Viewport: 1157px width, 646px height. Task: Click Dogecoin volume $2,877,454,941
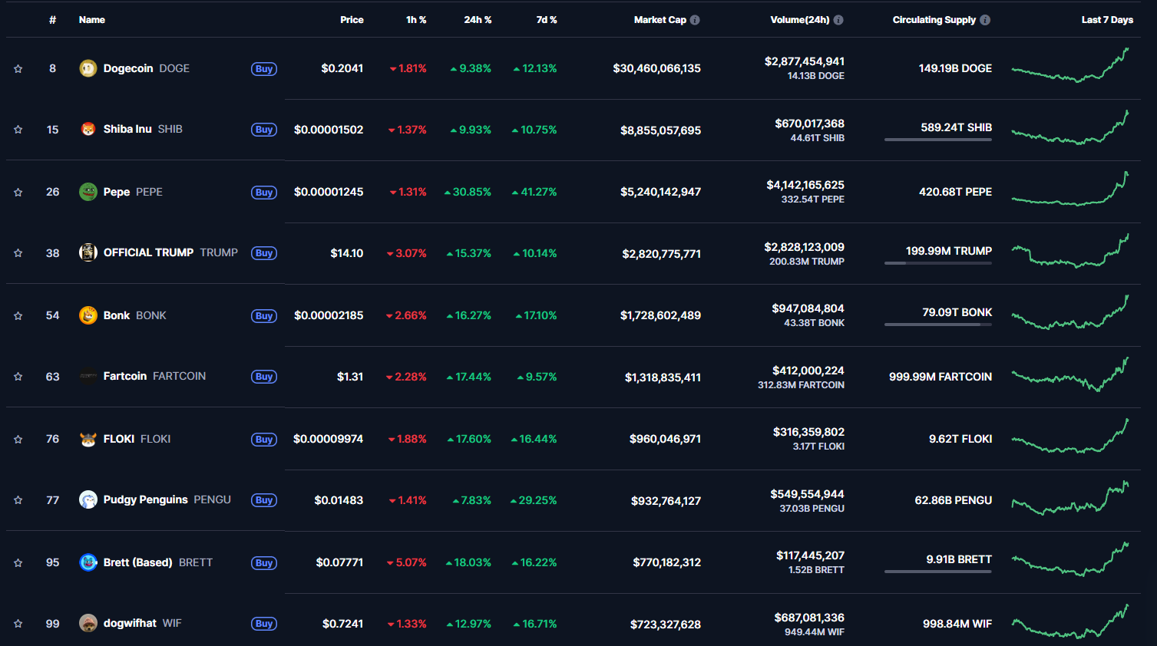point(805,61)
